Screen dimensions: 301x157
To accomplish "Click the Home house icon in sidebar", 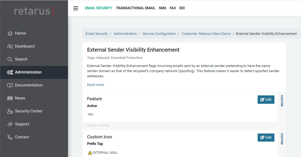I will click(10, 34).
